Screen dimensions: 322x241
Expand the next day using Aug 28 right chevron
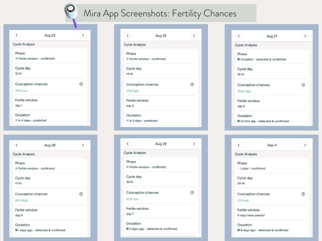click(83, 145)
